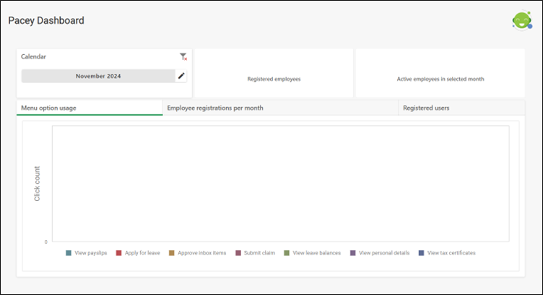Toggle the View leave balances legend swatch

tap(287, 253)
